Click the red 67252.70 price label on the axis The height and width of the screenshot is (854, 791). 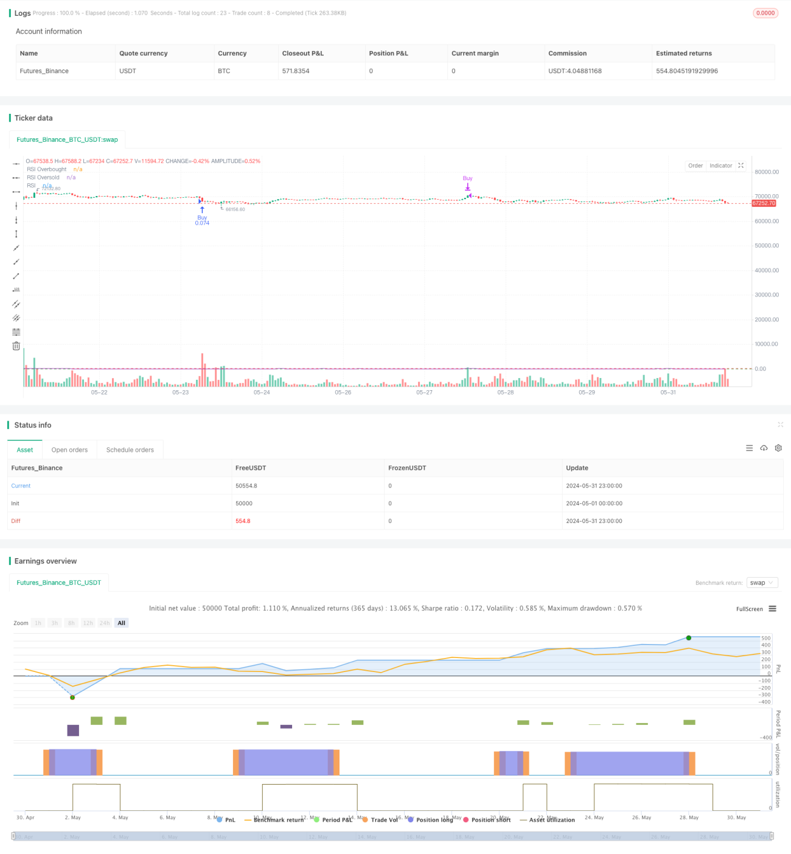point(764,203)
